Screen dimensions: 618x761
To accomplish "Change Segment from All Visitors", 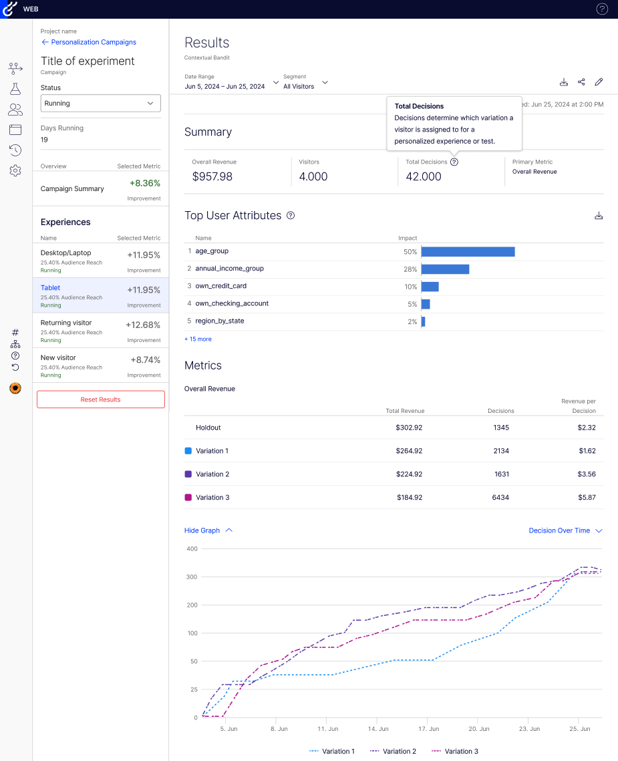I will point(325,82).
